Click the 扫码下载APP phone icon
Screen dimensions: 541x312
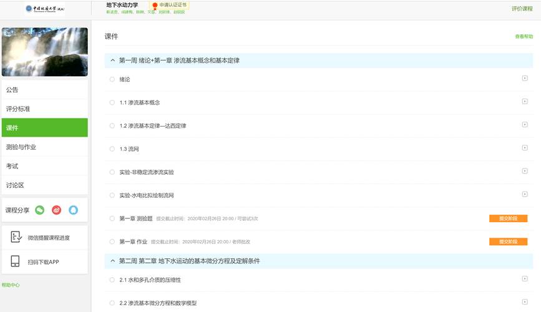(16, 261)
